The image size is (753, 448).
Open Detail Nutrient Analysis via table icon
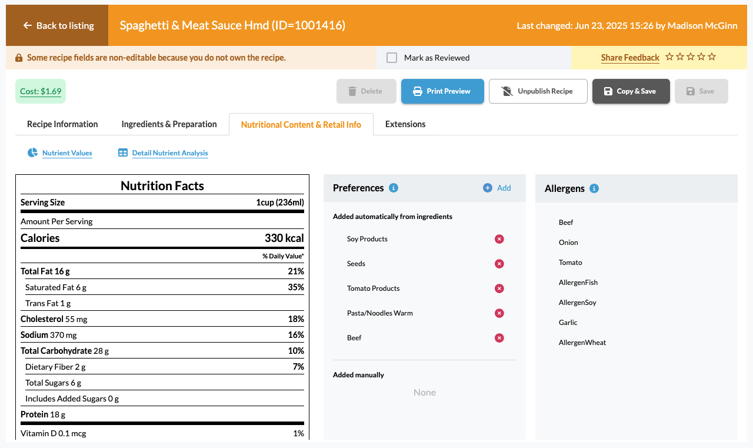[x=122, y=152]
